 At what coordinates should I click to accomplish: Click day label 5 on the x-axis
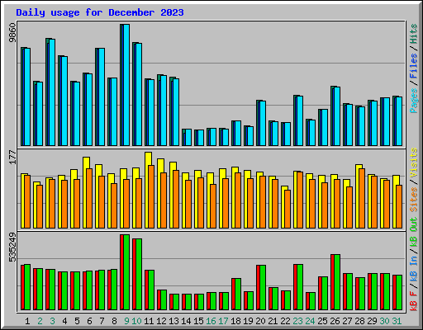(x=77, y=321)
